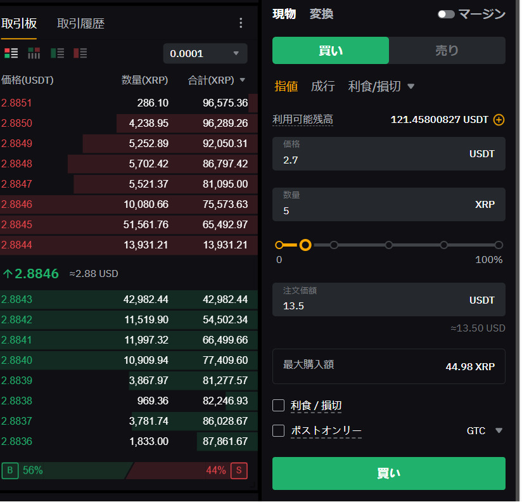This screenshot has height=502, width=522.
Task: Click the S sell ratio icon
Action: click(x=239, y=470)
